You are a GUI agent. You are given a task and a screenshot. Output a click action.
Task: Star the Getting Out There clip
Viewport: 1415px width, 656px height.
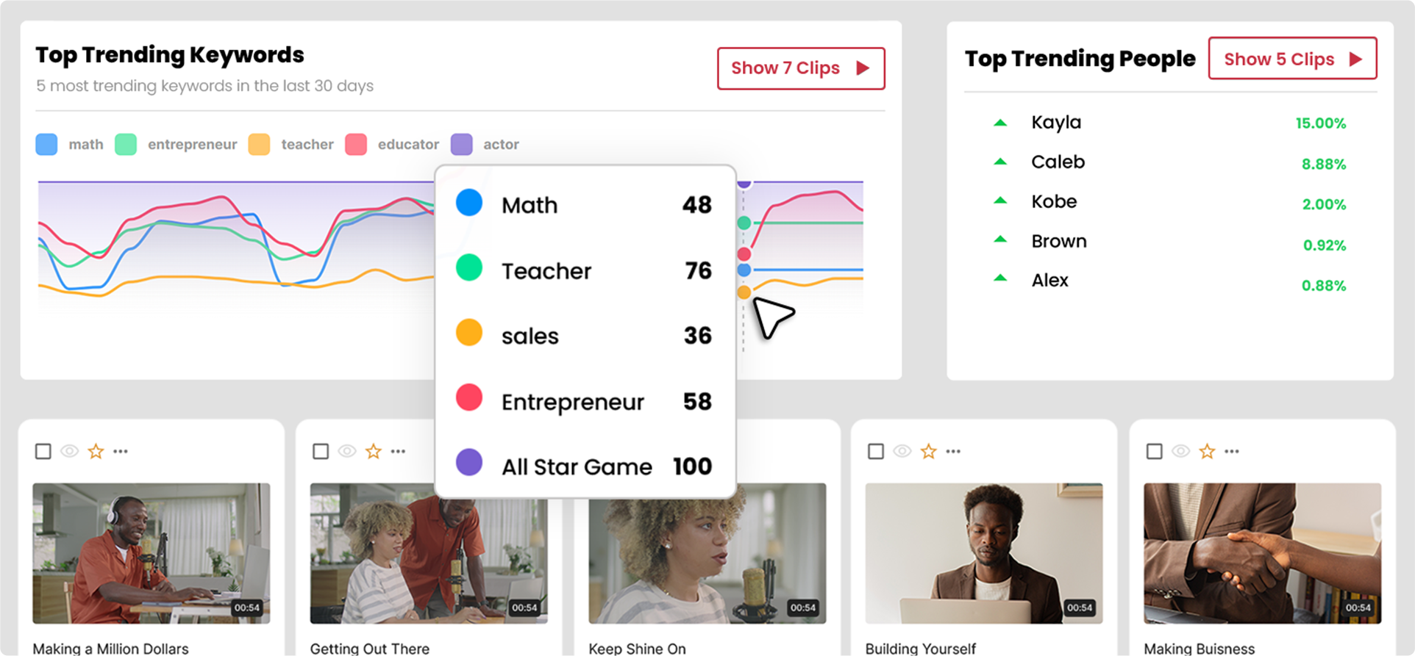pos(374,451)
